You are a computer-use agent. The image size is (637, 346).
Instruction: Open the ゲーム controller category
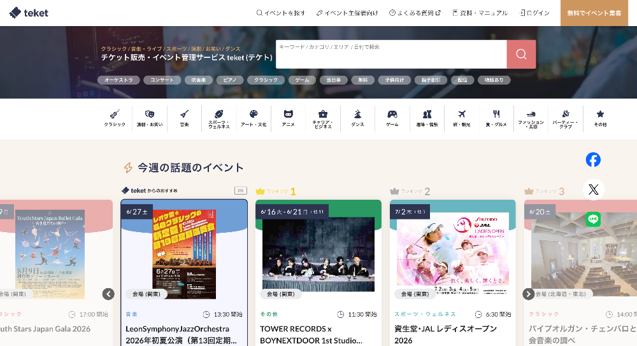coord(392,118)
